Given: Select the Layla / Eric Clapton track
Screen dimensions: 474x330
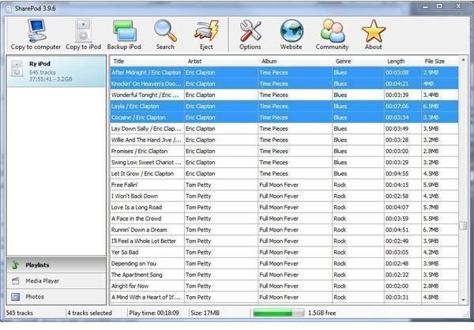Looking at the screenshot, I should coord(284,106).
